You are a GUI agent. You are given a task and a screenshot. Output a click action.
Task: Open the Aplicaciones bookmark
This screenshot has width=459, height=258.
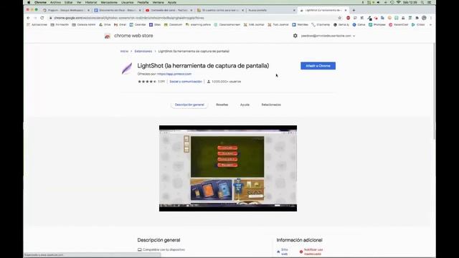(x=37, y=25)
